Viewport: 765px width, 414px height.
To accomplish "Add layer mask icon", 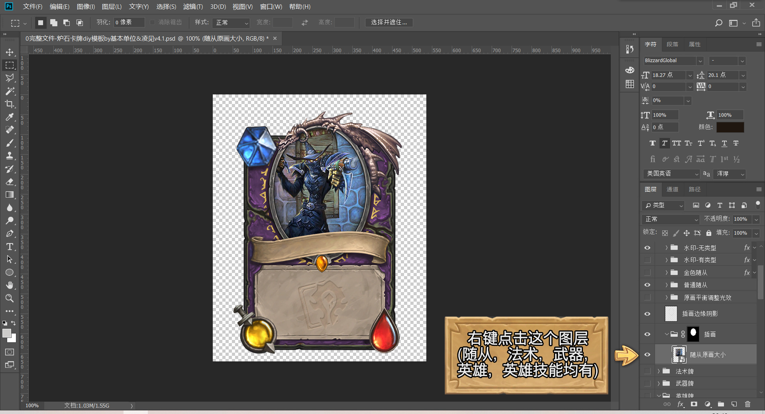I will coord(694,404).
